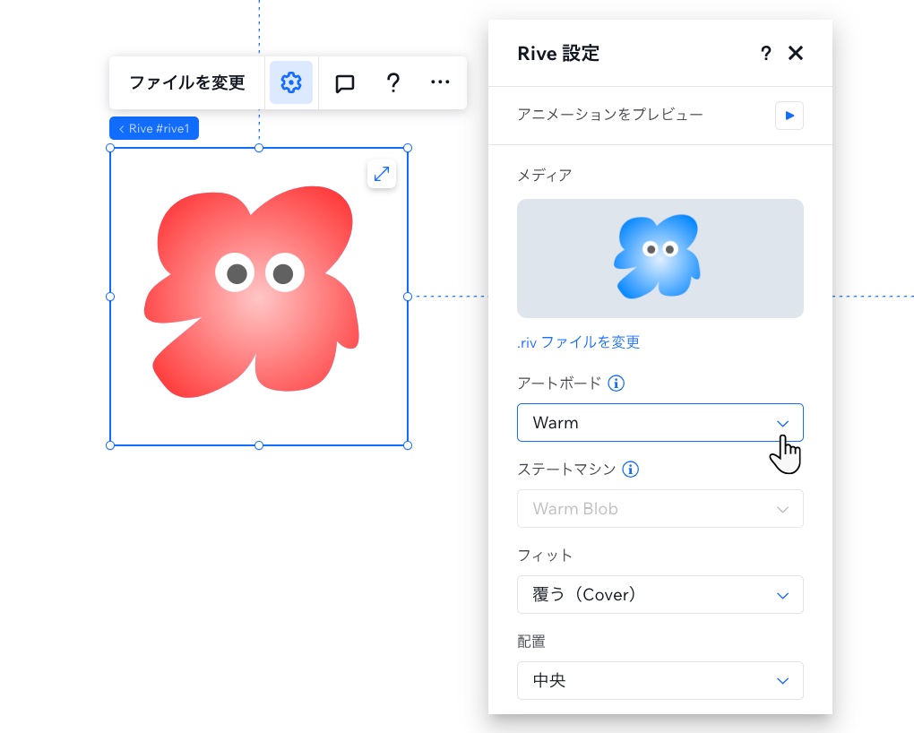Screen dimensions: 914x733
Task: Click the blue blob media thumbnail
Action: (x=660, y=258)
